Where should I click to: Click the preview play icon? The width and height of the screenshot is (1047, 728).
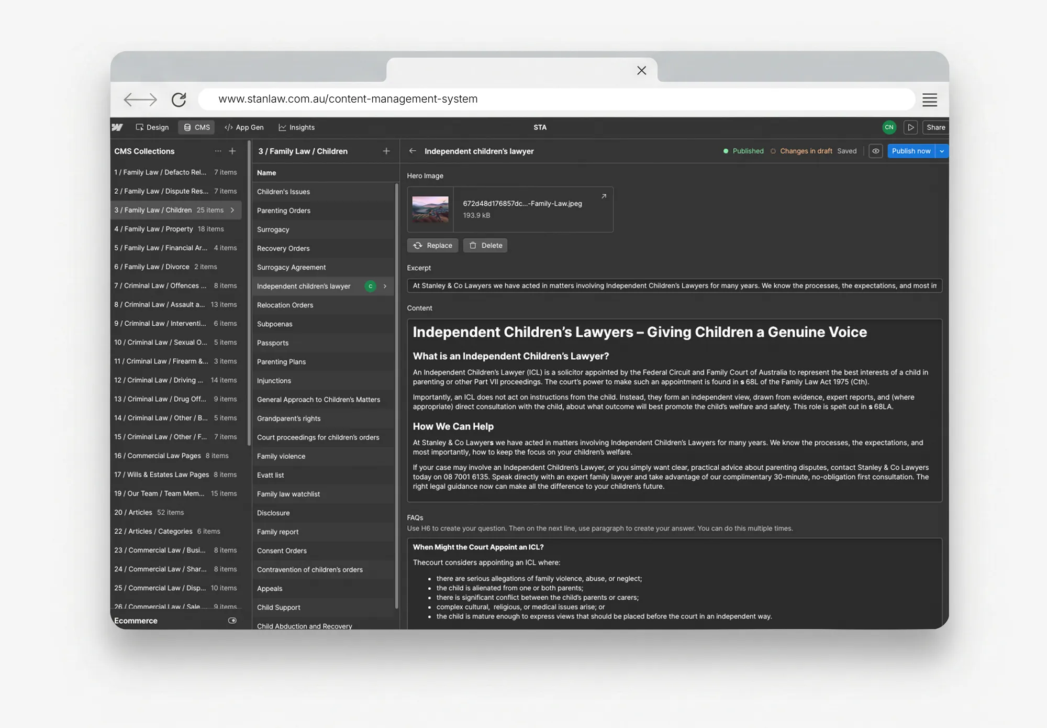(x=910, y=127)
